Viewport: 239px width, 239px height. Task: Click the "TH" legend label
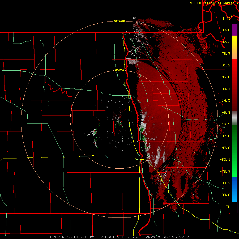228,207
